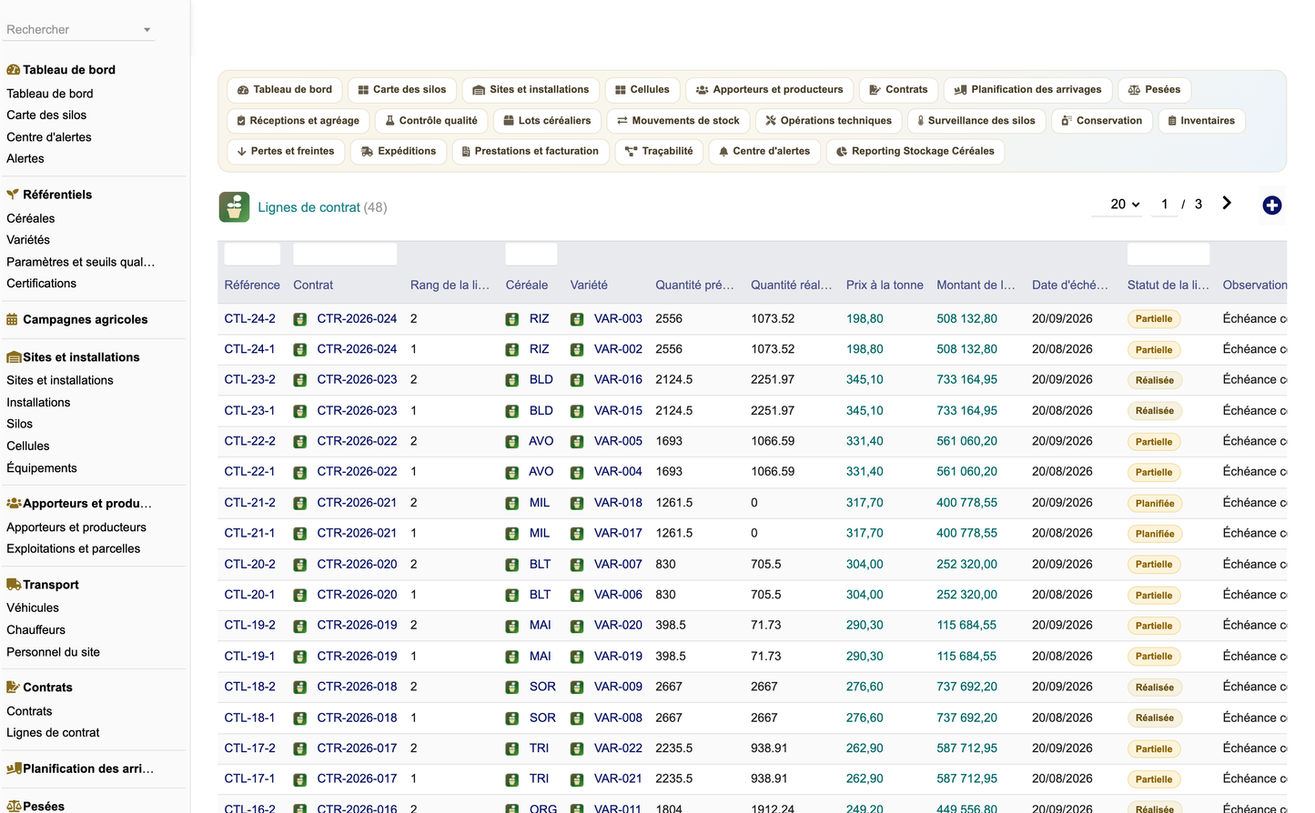Open reference link CTL-24-2
Screen dimensions: 1315x813
(249, 319)
